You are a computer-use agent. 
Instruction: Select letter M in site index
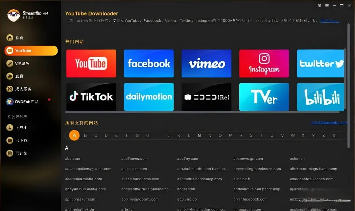[x=200, y=136]
